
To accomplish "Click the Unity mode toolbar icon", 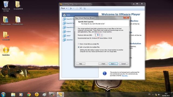I will point(85,8).
